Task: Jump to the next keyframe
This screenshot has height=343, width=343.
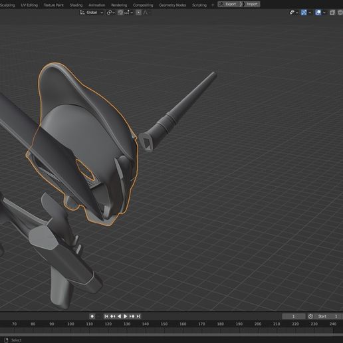Action: click(132, 316)
